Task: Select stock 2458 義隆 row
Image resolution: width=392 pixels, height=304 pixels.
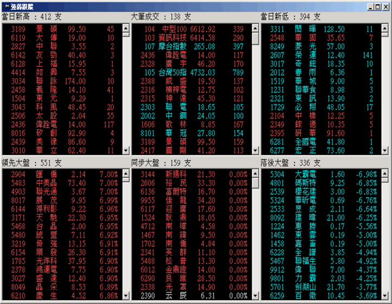Action: (62, 89)
